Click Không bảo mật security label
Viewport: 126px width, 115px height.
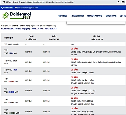[x=12, y=2]
